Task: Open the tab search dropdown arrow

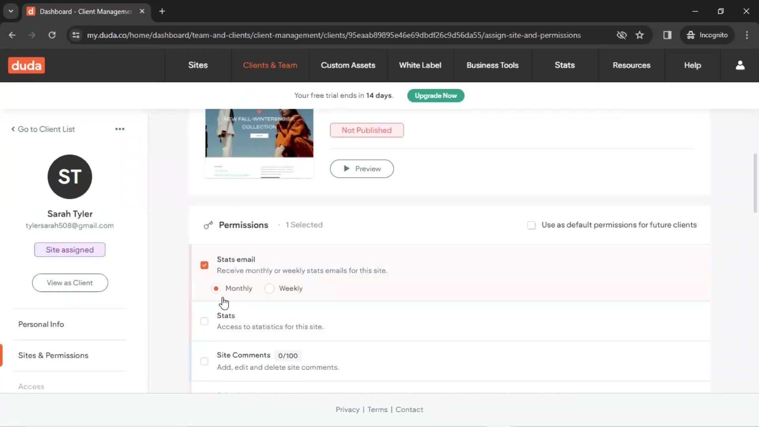Action: 11,11
